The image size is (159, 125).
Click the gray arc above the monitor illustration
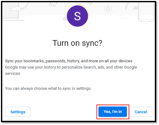[x=25, y=6]
